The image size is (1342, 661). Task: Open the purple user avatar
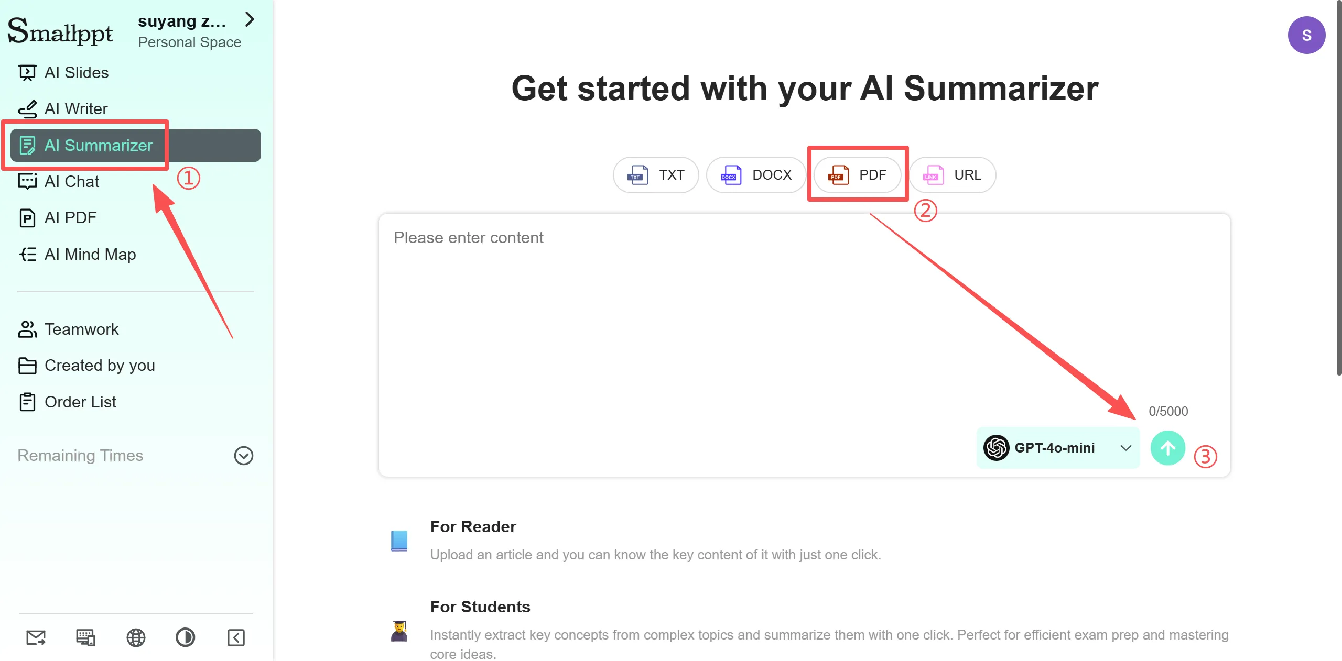point(1306,35)
